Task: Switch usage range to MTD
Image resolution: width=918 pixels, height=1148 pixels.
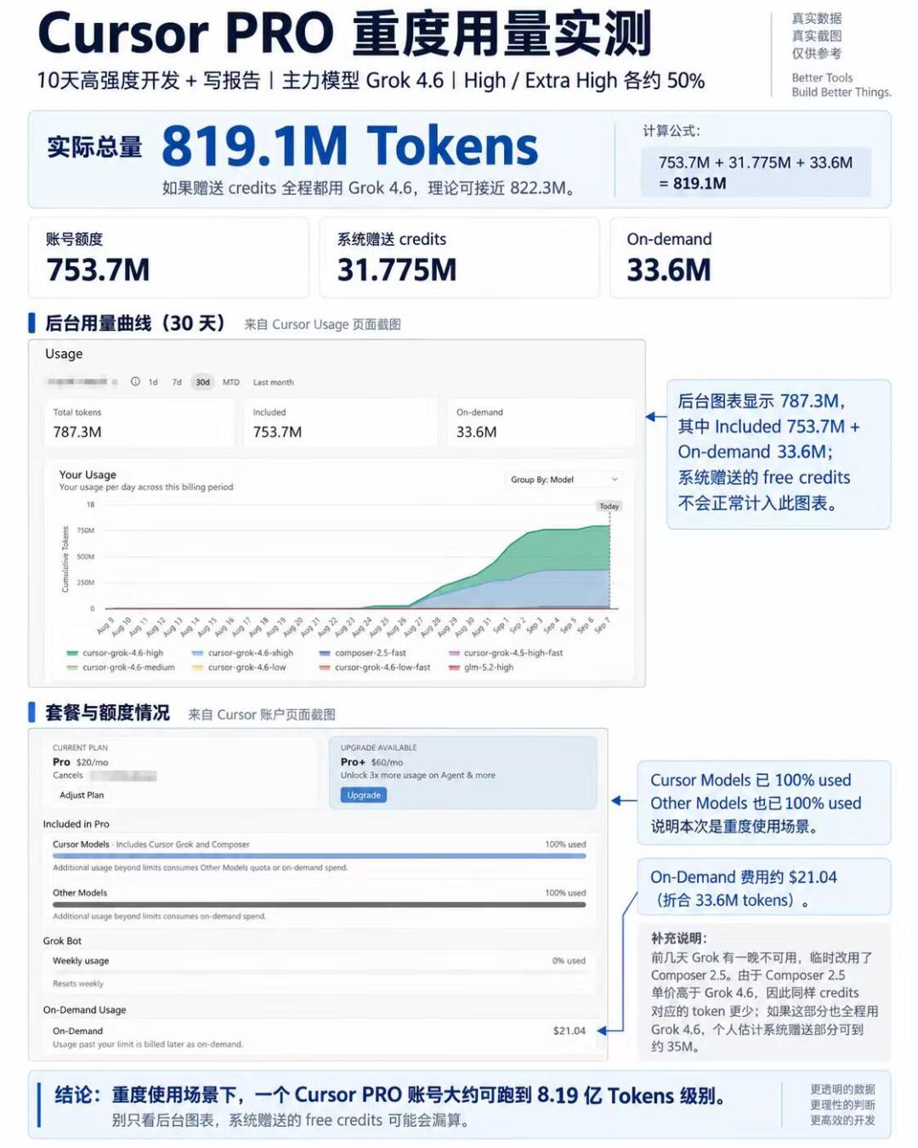Action: (231, 383)
